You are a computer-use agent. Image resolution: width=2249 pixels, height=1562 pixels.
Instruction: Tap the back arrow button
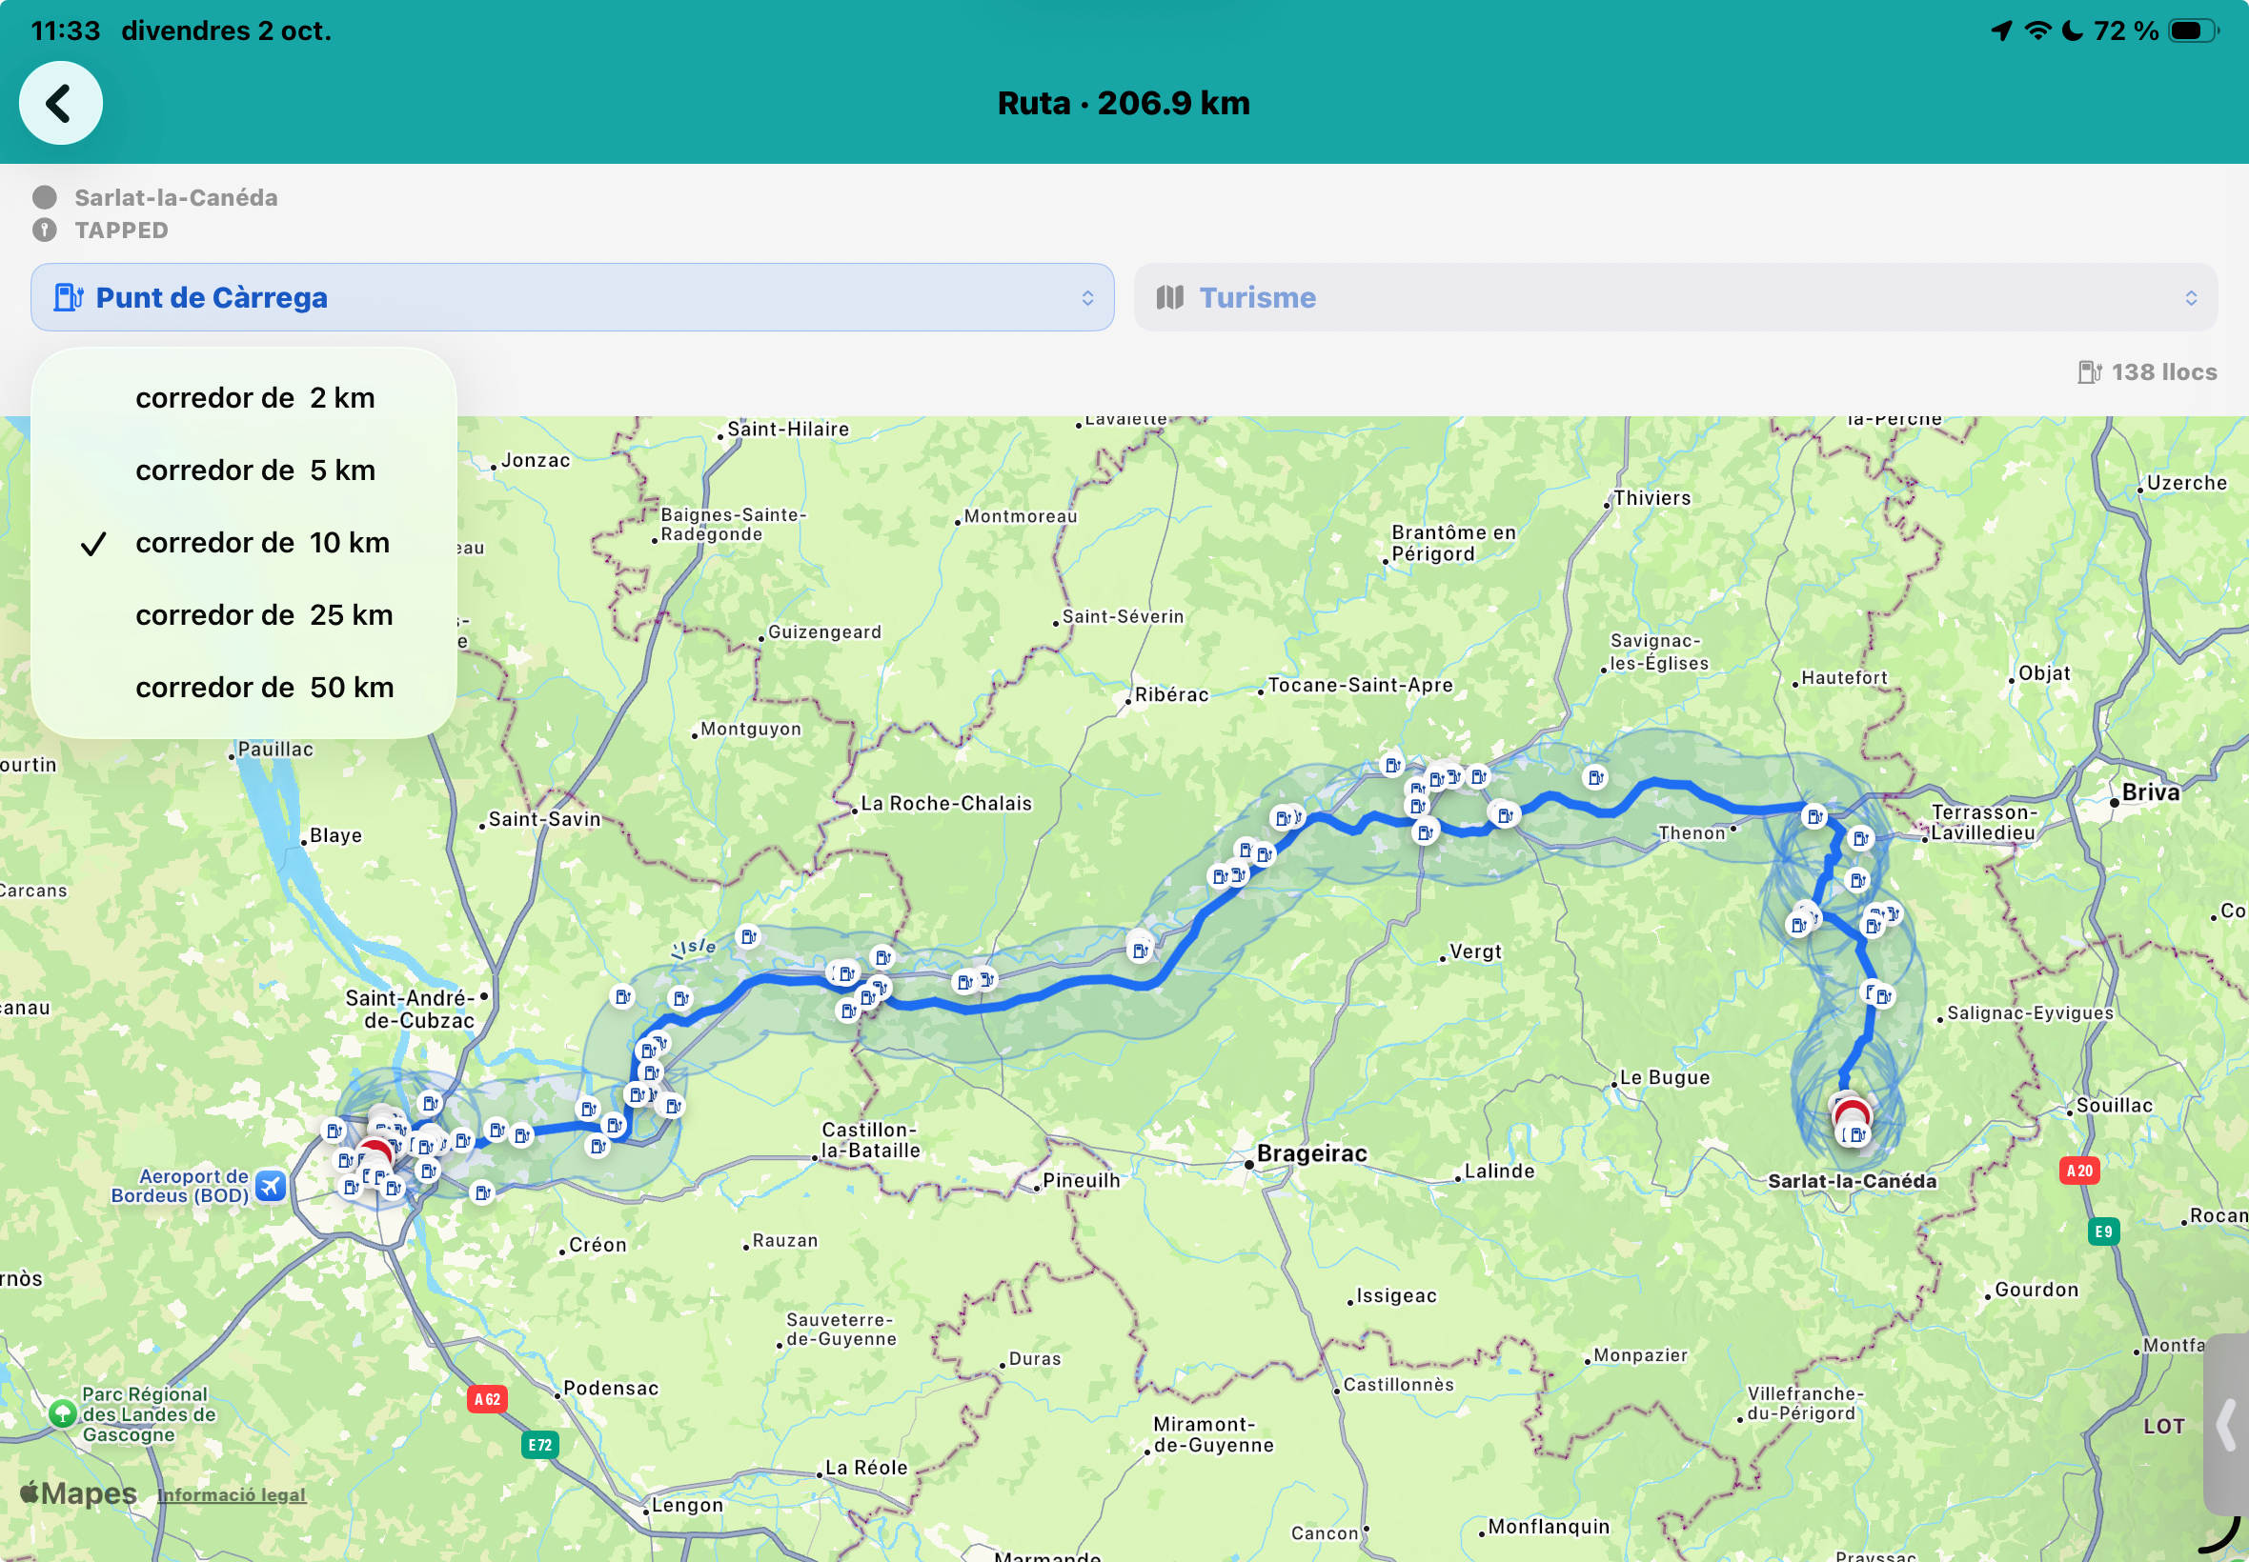click(61, 103)
